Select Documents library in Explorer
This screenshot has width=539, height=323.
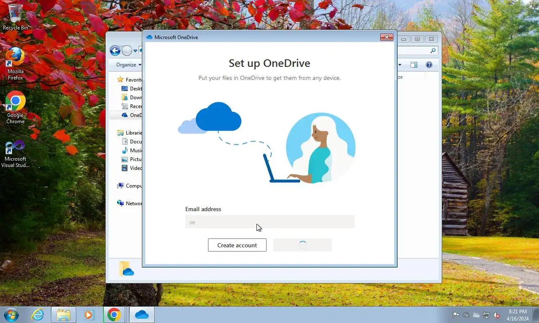pyautogui.click(x=131, y=142)
